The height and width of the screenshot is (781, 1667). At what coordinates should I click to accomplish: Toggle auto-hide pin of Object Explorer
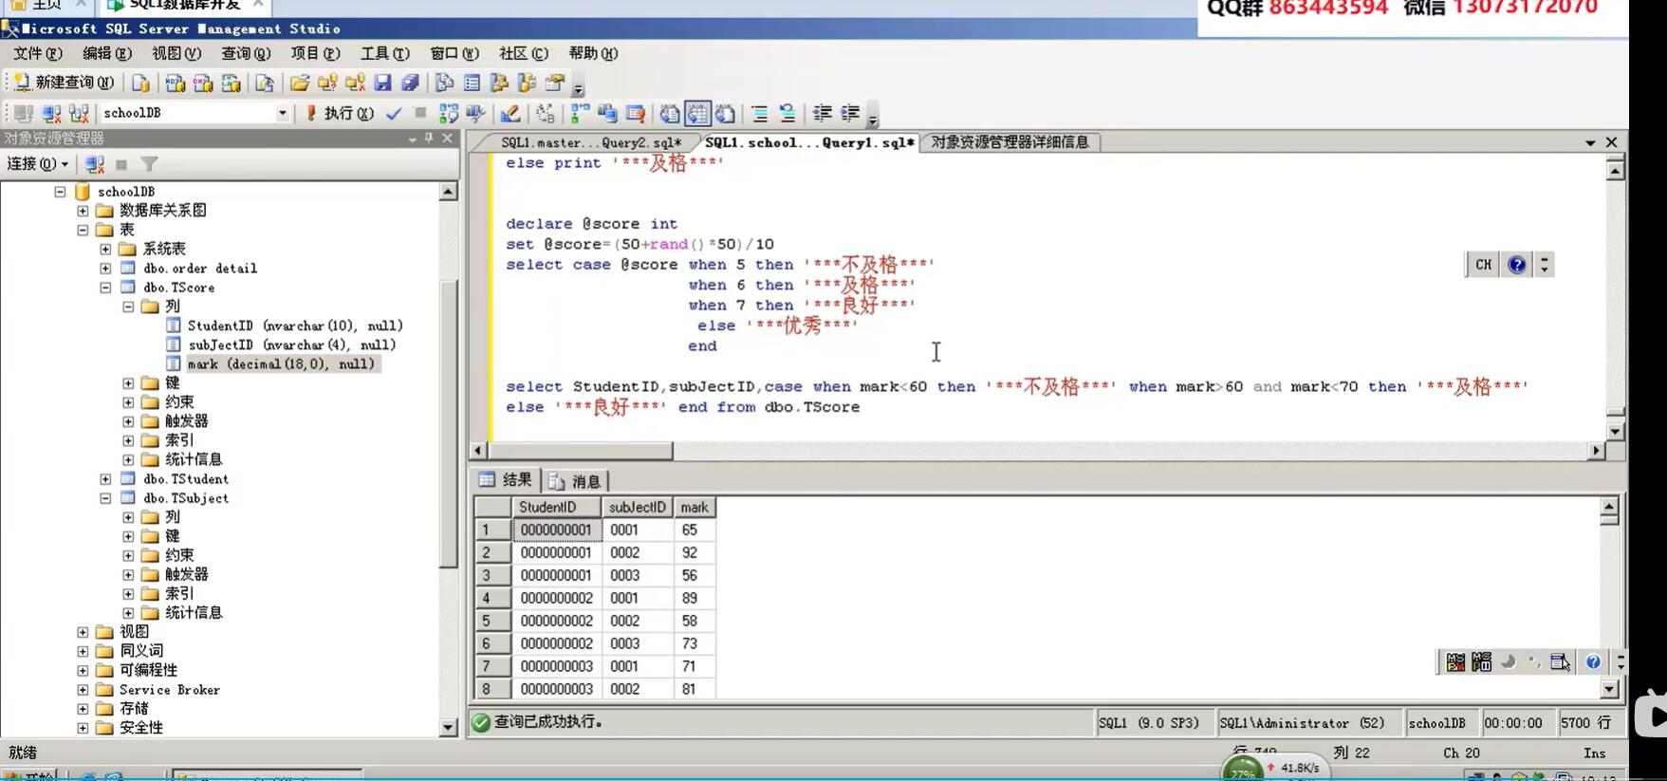click(x=429, y=139)
